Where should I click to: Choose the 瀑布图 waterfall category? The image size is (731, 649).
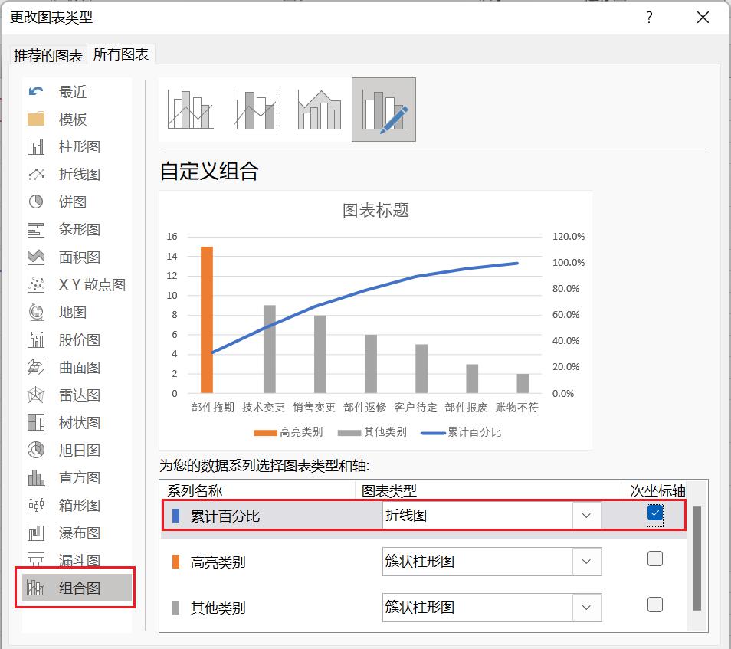[77, 533]
